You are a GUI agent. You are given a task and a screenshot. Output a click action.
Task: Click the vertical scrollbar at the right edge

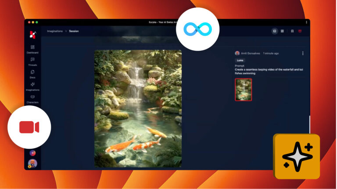[309, 124]
